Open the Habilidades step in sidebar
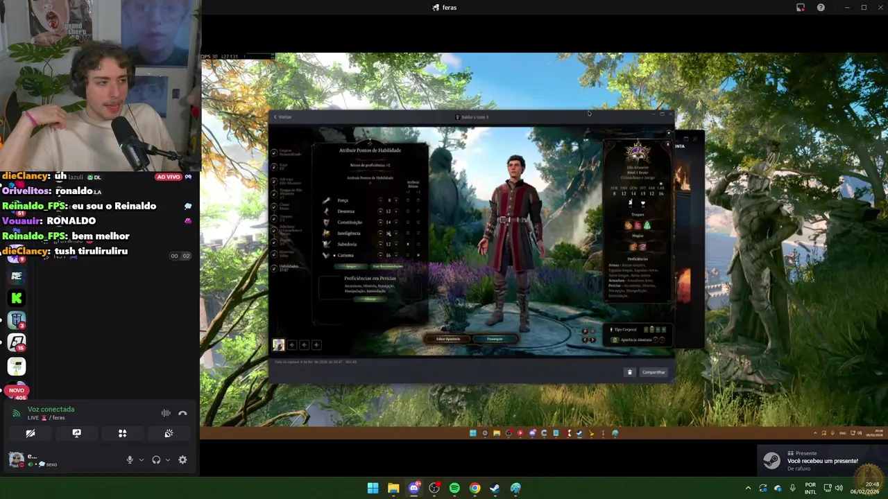The width and height of the screenshot is (888, 499). tap(285, 268)
